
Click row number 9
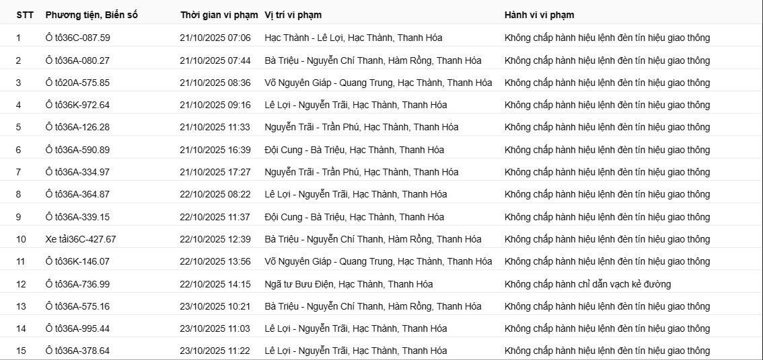(x=19, y=217)
